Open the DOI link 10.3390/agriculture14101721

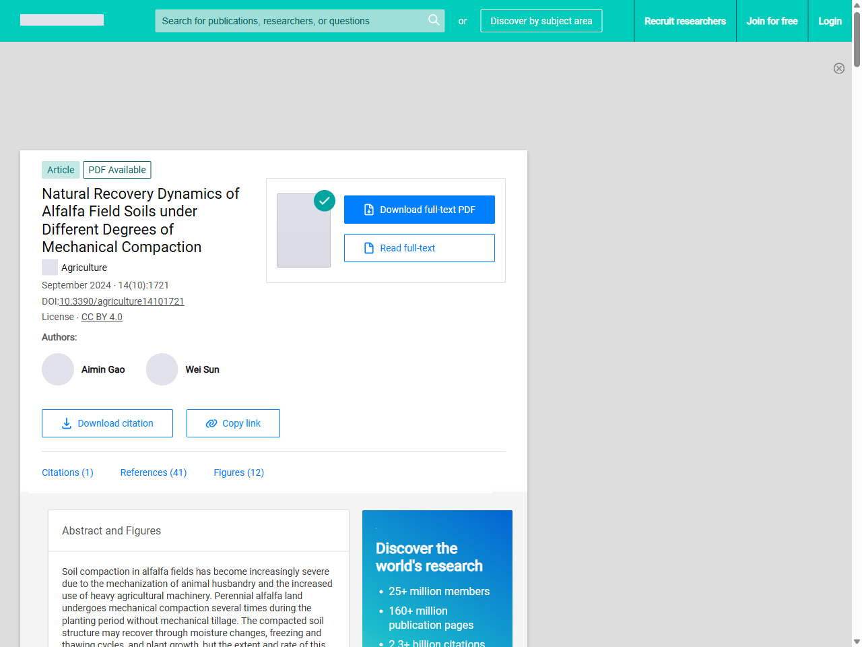pos(122,301)
